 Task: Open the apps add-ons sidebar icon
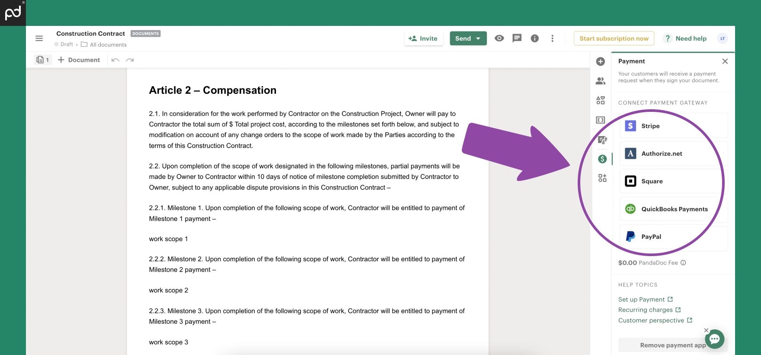point(602,178)
